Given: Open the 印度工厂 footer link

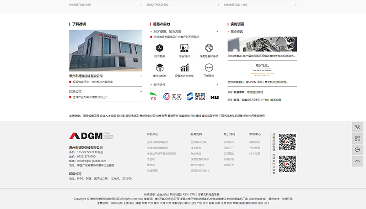Looking at the screenshot, I should click(229, 148).
